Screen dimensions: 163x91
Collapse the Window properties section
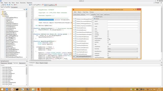pyautogui.click(x=94, y=19)
